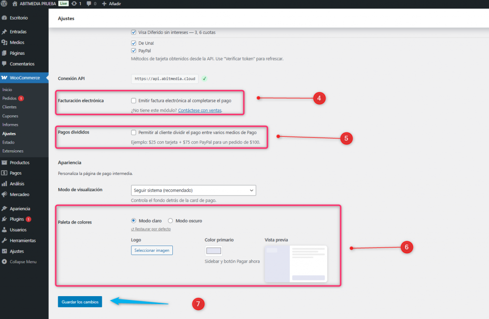This screenshot has width=489, height=319.
Task: Go to Cupones in the WooCommerce submenu
Action: point(11,116)
